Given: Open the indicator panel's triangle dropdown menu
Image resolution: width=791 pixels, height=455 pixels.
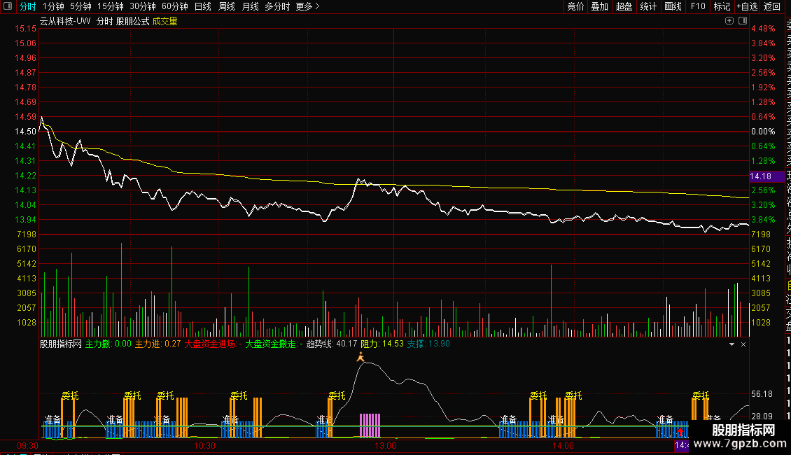Looking at the screenshot, I should (x=731, y=344).
